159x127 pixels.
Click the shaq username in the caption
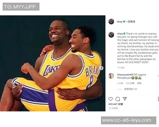pyautogui.click(x=120, y=34)
